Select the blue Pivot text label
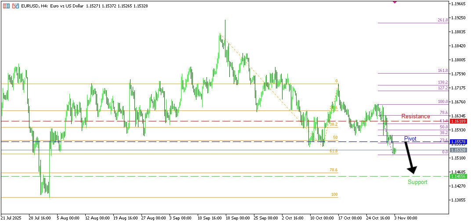The image size is (471, 223). click(x=410, y=139)
